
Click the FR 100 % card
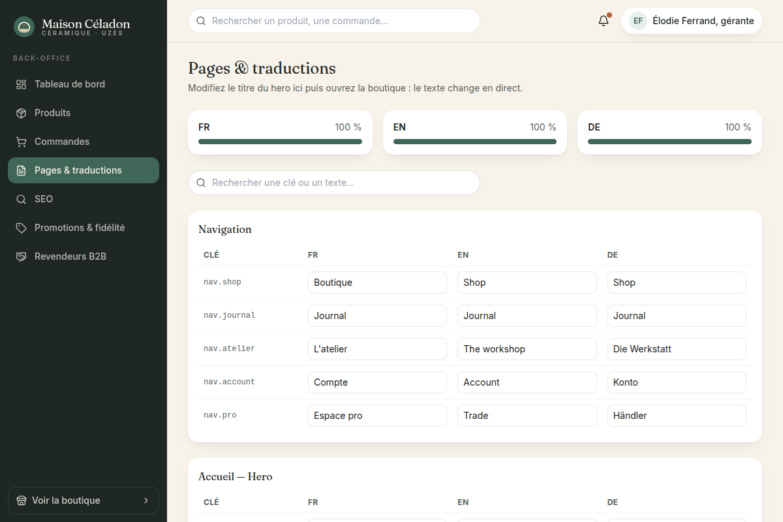(x=280, y=132)
